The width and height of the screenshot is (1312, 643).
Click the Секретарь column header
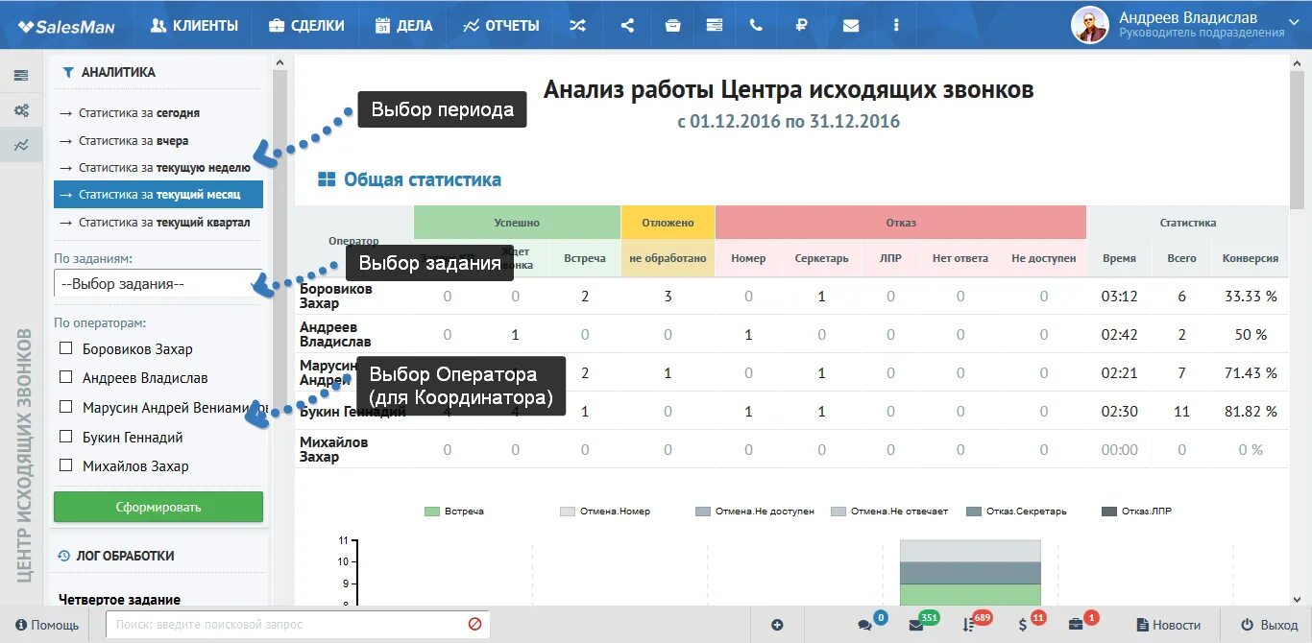pyautogui.click(x=821, y=258)
